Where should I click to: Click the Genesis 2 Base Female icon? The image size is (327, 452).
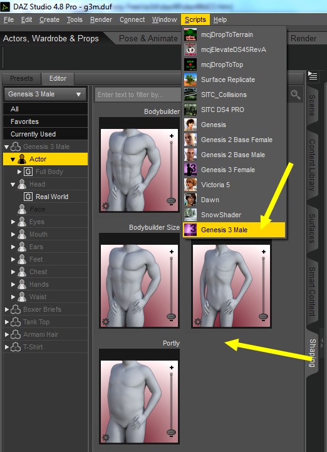tap(190, 140)
